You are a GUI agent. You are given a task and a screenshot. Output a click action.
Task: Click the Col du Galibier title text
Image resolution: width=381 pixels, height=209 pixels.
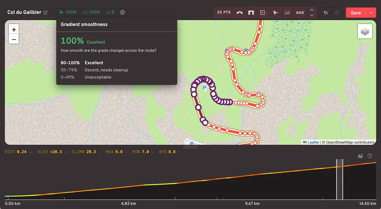24,12
